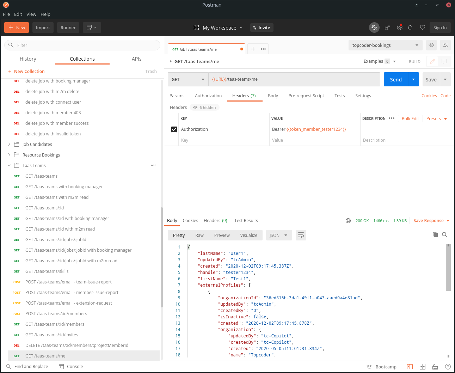Expand the Resource Bookings folder
This screenshot has width=455, height=373.
point(9,155)
